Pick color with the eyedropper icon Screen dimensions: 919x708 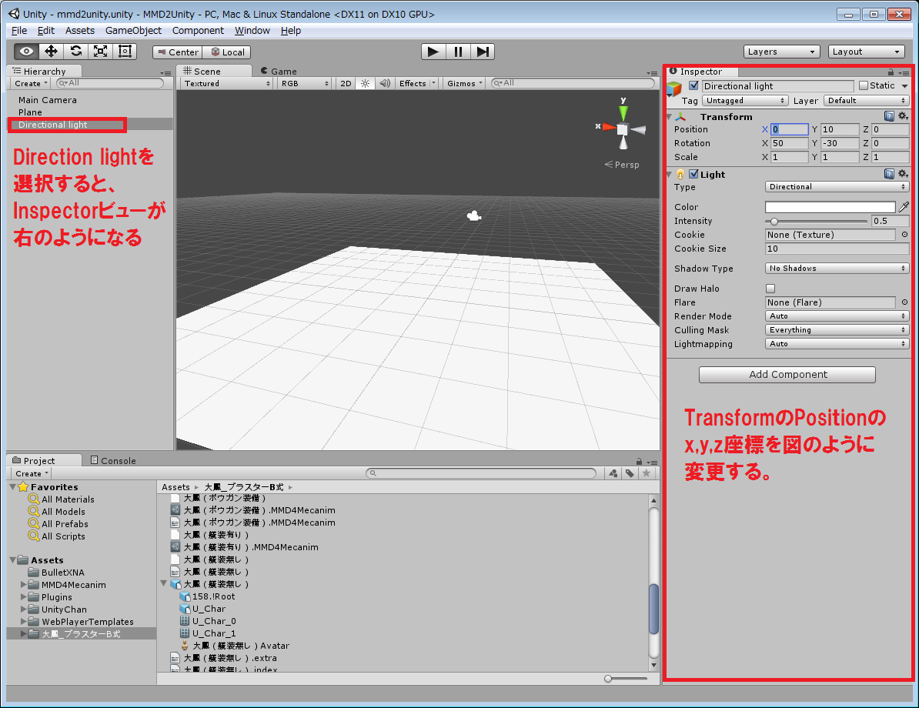pos(904,206)
